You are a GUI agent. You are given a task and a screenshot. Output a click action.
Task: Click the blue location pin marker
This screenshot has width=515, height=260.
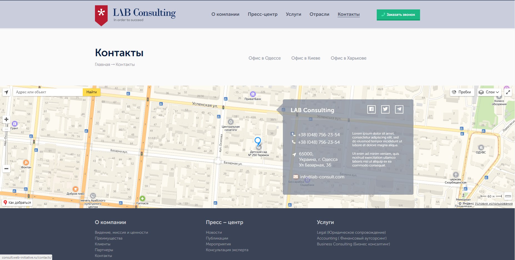tap(258, 142)
